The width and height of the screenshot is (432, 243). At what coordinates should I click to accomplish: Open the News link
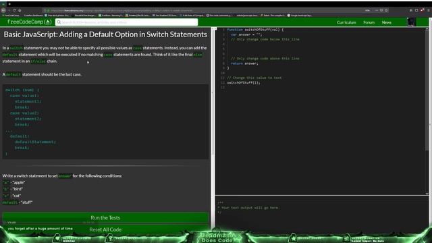386,22
